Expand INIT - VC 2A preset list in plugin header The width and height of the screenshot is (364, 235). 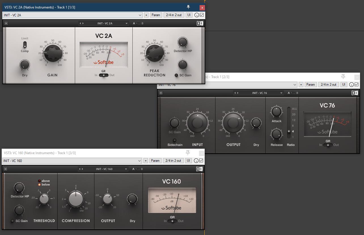click(126, 23)
